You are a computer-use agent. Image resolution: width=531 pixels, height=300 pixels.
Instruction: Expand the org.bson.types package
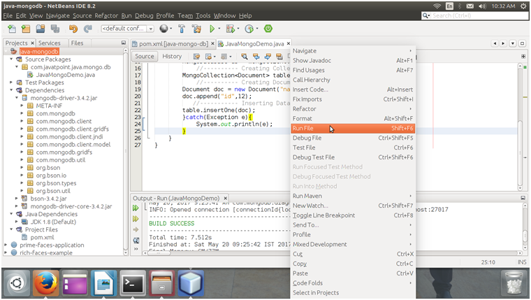point(22,183)
